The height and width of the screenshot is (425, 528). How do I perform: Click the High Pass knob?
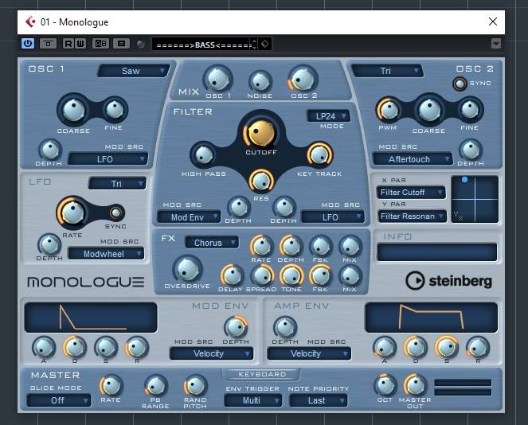click(x=203, y=155)
